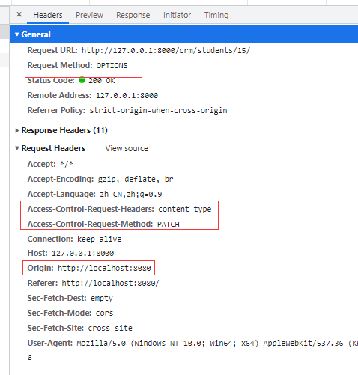Select the Host header value
358x375 pixels.
(x=82, y=254)
